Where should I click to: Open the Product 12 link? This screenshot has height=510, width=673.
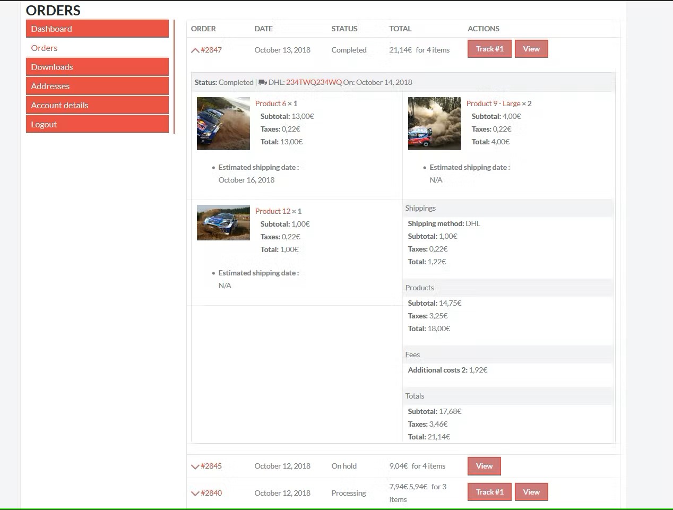point(273,211)
